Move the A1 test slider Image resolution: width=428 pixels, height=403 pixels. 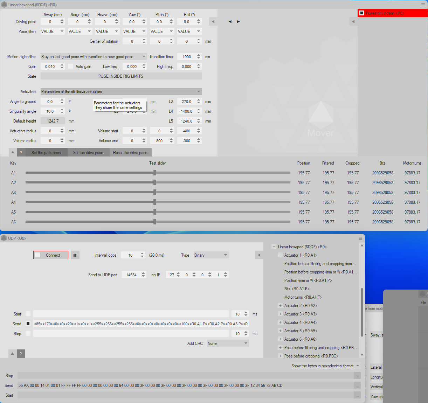coord(154,172)
